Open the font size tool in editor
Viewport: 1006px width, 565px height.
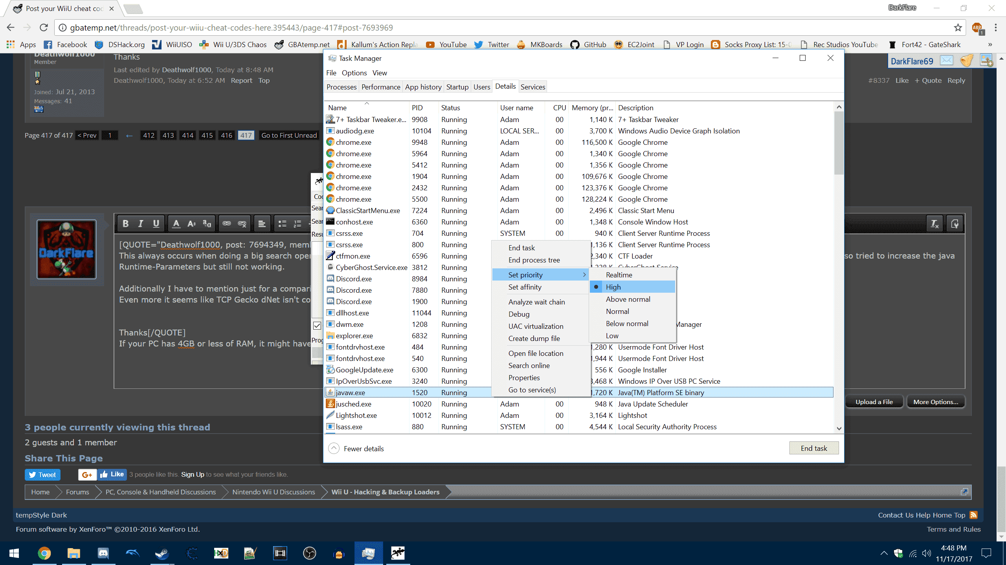point(191,224)
